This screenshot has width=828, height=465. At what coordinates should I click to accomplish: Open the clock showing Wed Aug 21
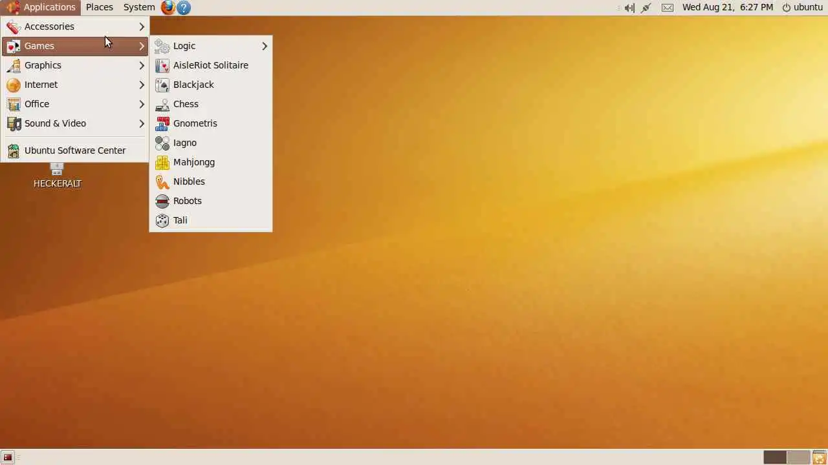[x=728, y=7]
